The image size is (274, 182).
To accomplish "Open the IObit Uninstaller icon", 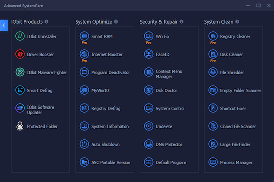I will pos(20,36).
